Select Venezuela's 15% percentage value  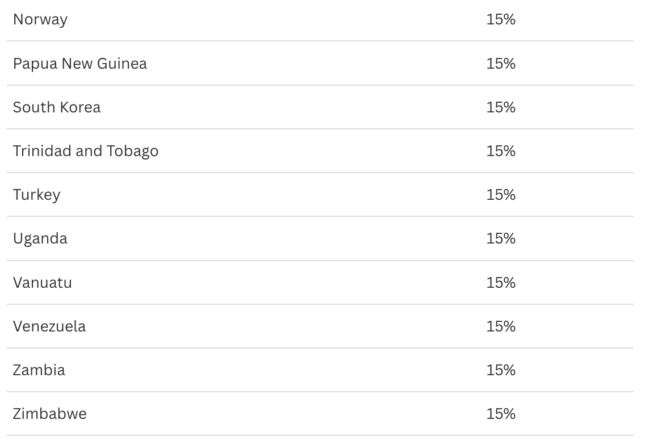501,326
